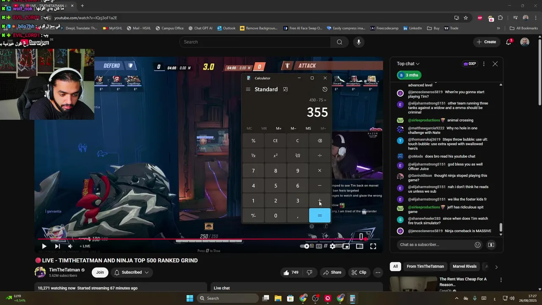The width and height of the screenshot is (542, 305).
Task: Open more actions ellipsis under the video
Action: [378, 272]
